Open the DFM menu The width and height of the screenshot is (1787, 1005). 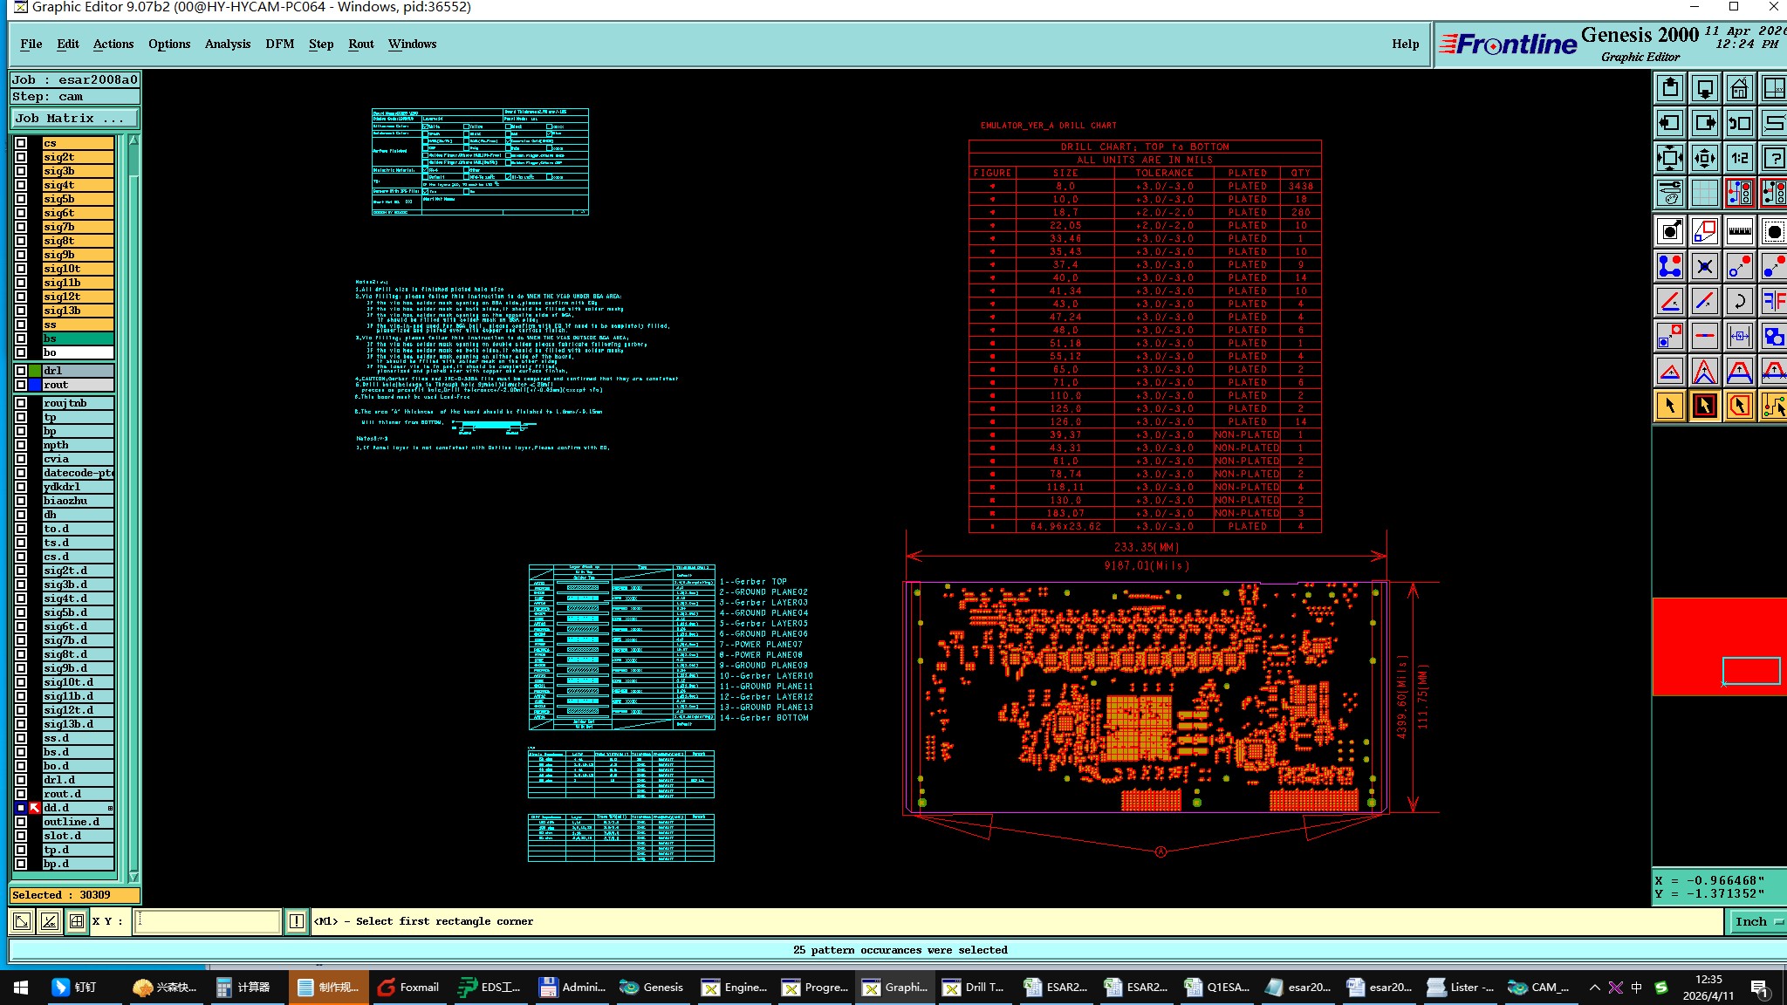pos(279,44)
